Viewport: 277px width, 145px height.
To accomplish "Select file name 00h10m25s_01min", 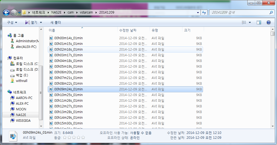I will tap(68, 95).
